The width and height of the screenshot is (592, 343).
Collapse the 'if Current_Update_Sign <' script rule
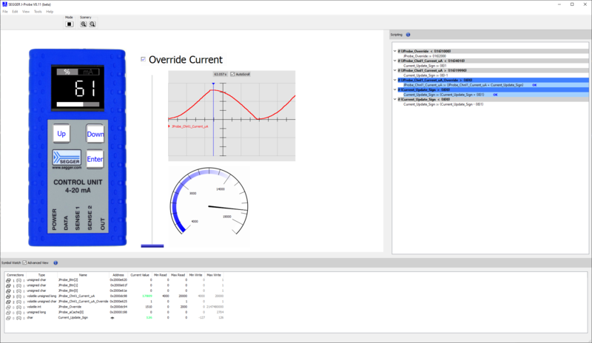394,99
